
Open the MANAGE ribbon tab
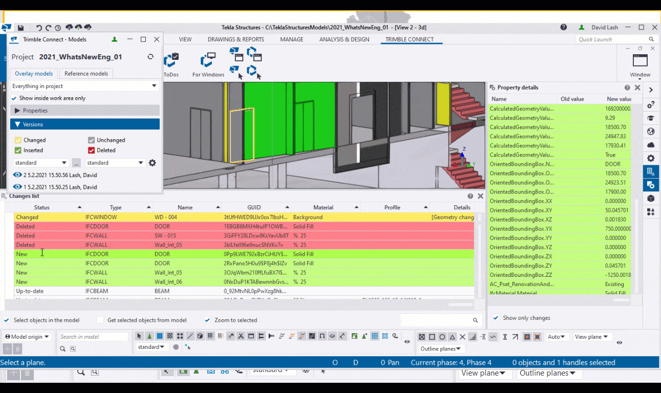(292, 39)
